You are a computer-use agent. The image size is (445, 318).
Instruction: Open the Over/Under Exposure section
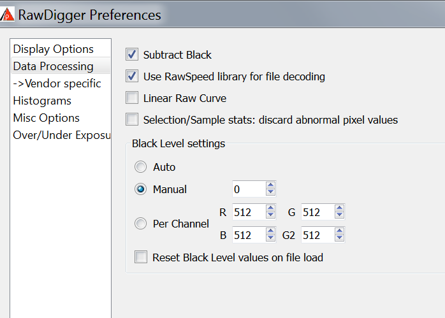(x=61, y=135)
